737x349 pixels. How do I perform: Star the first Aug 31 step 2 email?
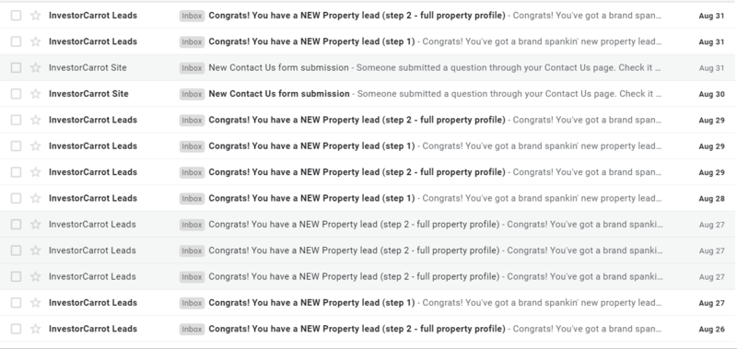click(36, 16)
